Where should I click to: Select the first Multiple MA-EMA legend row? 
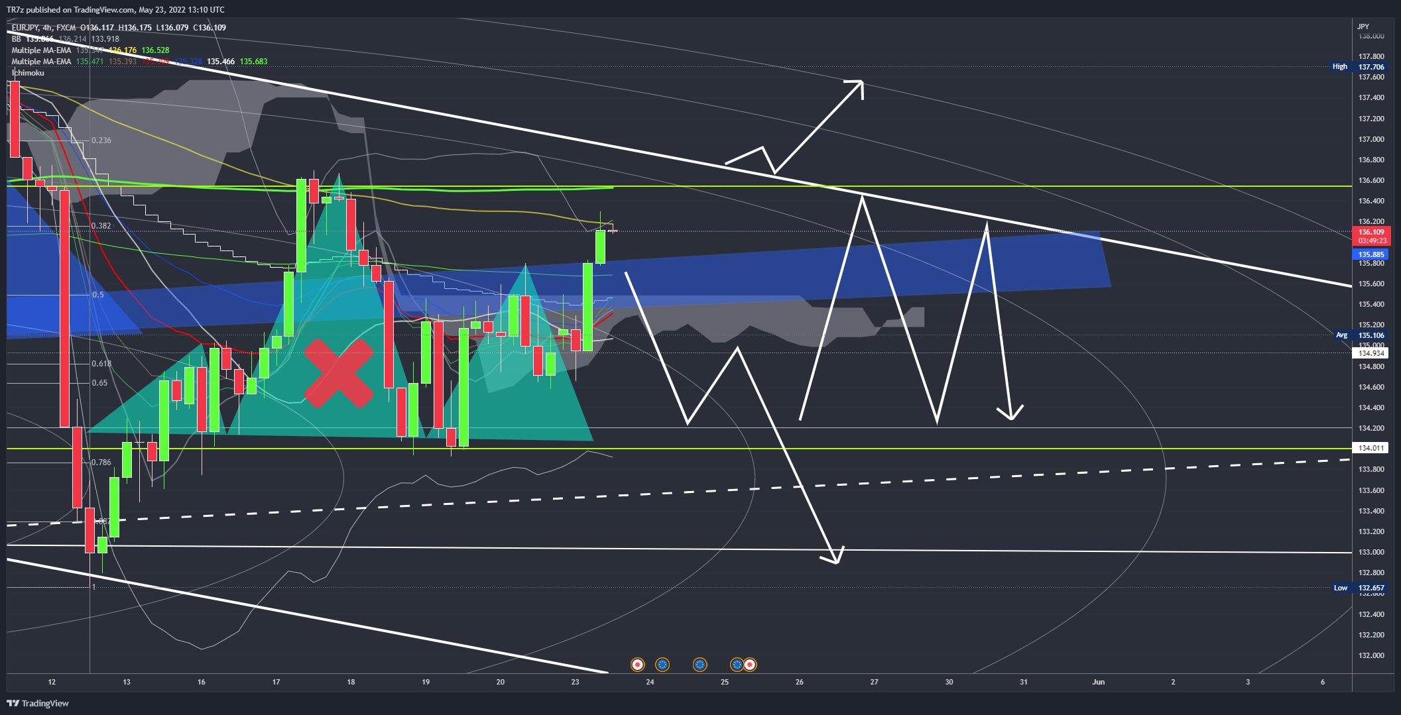click(x=90, y=50)
